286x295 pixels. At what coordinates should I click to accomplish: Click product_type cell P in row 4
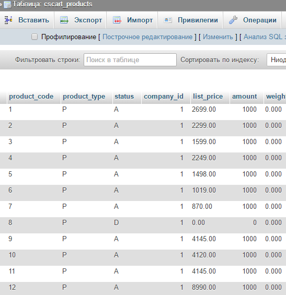[64, 158]
